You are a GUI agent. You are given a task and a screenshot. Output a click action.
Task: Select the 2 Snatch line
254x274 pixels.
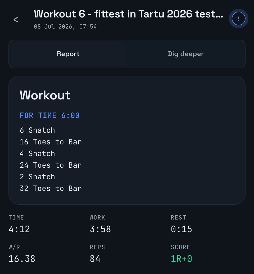pyautogui.click(x=37, y=177)
